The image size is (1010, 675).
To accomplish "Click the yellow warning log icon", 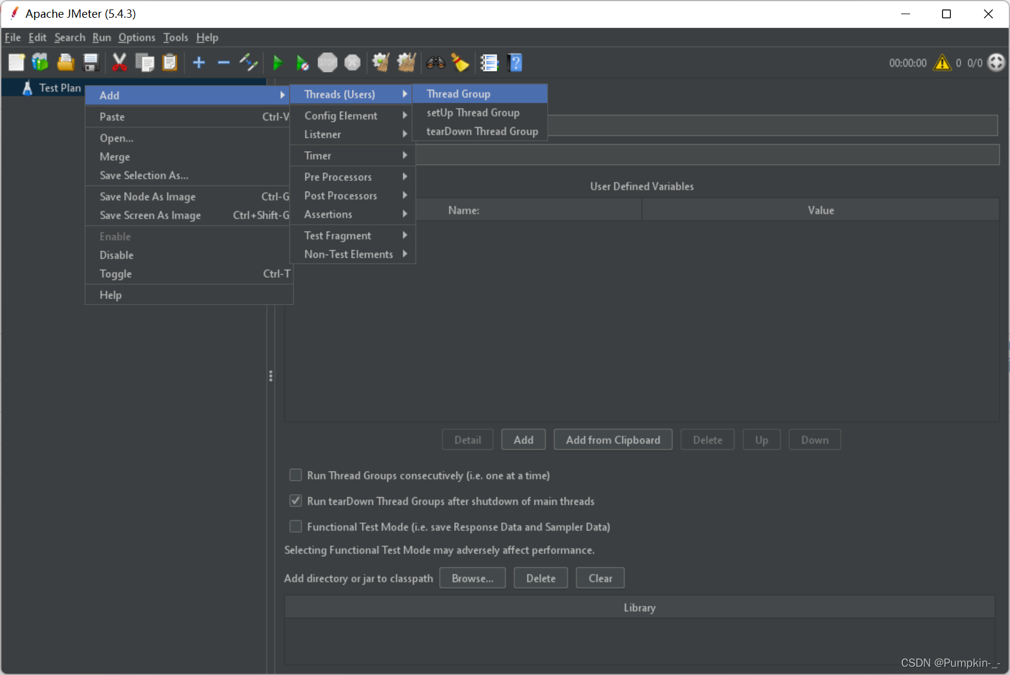I will (x=942, y=63).
